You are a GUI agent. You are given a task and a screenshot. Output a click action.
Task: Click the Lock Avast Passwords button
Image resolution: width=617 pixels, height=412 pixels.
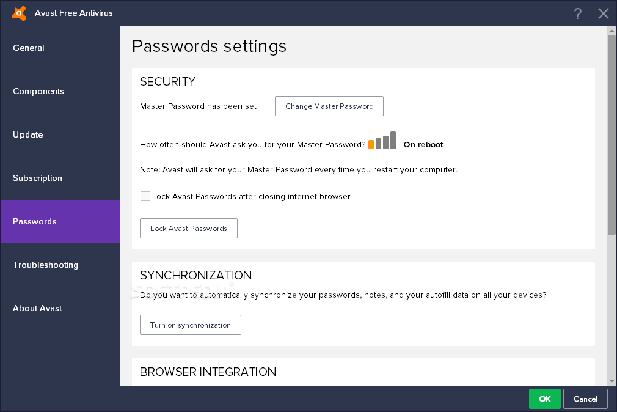pos(189,229)
